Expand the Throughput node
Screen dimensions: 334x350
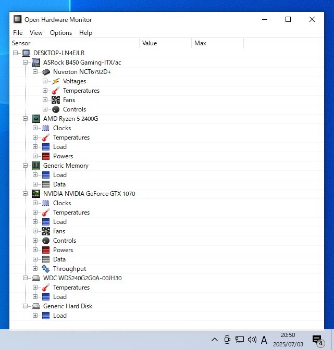[x=35, y=269]
